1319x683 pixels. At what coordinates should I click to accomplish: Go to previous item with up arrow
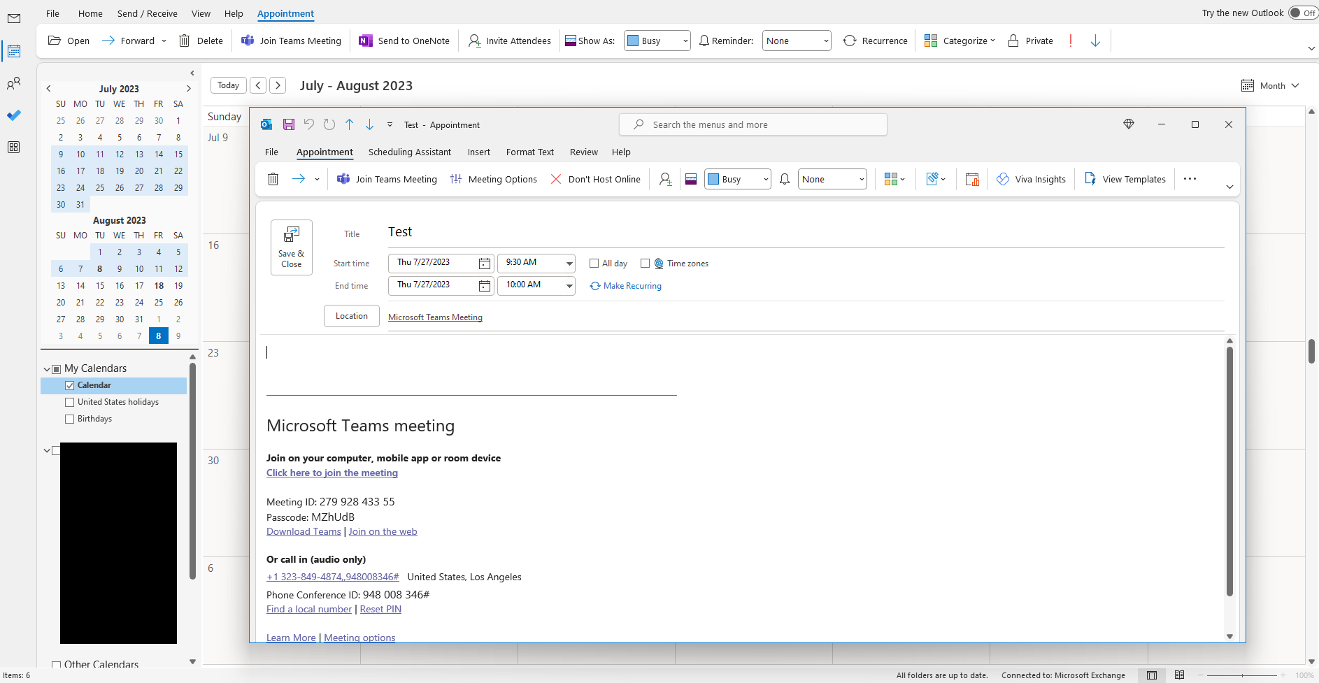point(349,124)
